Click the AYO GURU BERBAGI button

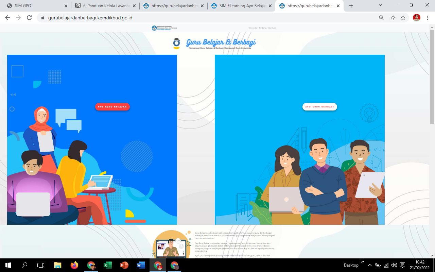(x=320, y=107)
